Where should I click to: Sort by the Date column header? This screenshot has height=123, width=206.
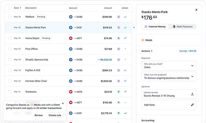[17, 8]
